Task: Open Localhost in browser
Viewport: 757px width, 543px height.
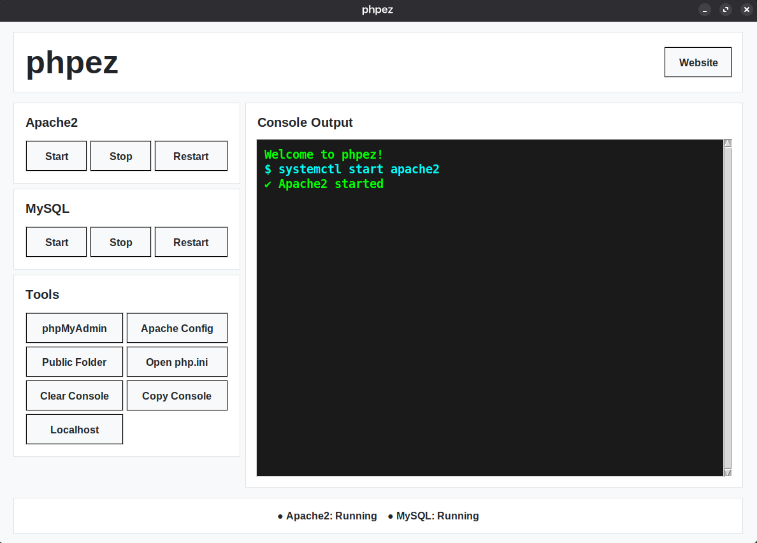Action: tap(74, 429)
